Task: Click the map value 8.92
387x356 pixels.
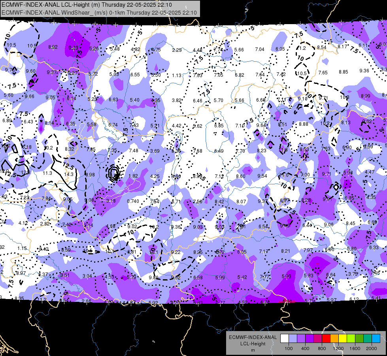Action: pyautogui.click(x=53, y=47)
